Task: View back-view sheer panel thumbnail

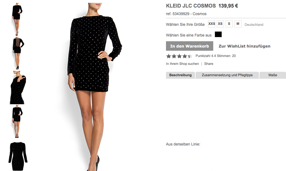Action: 18,53
